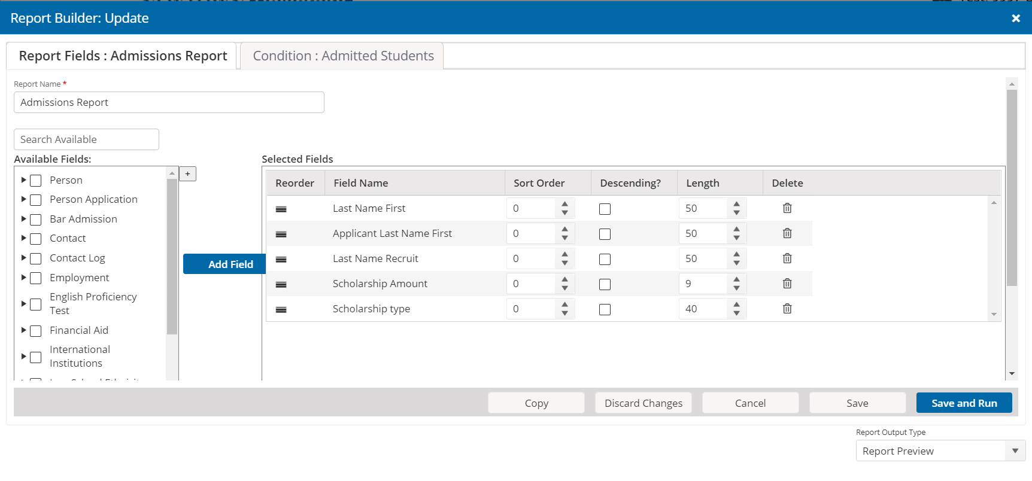1032x481 pixels.
Task: Increase Length for Last Name Recruit
Action: (x=736, y=254)
